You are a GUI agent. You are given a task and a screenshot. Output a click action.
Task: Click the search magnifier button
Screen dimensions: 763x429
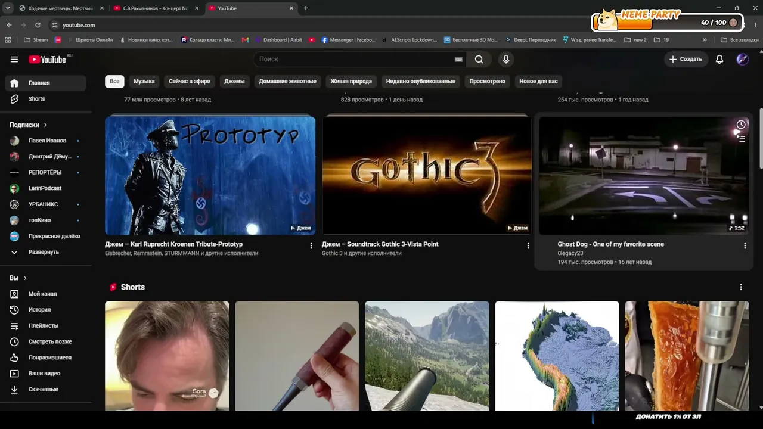pos(479,59)
